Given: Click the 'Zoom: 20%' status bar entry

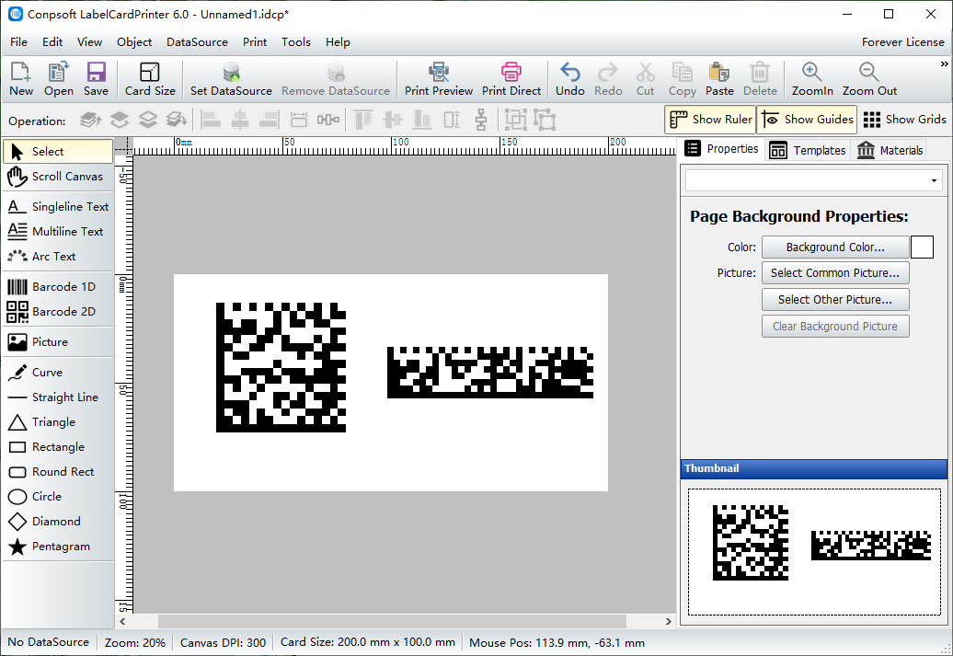Looking at the screenshot, I should click(134, 642).
